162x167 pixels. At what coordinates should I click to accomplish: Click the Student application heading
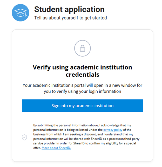coord(69,10)
